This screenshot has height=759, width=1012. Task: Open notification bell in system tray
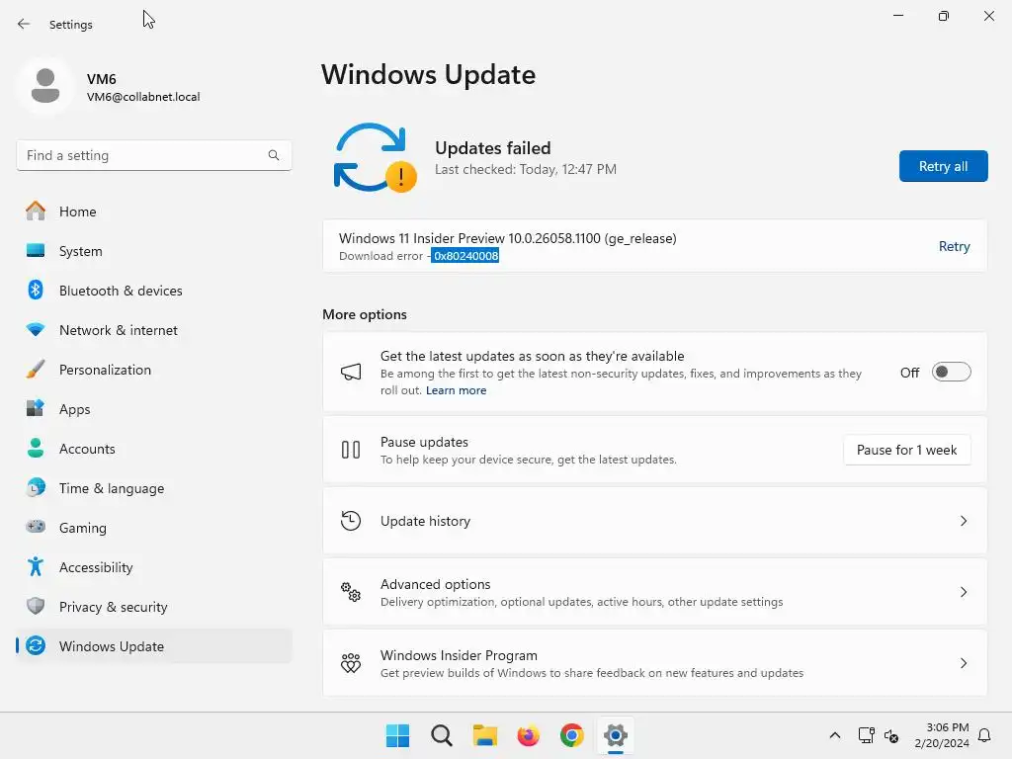point(984,735)
